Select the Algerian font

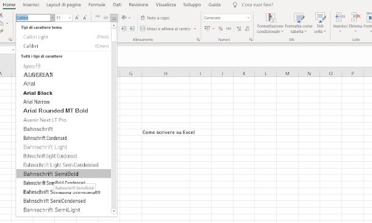63,75
